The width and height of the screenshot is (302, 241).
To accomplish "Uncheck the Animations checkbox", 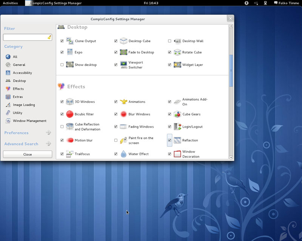I will tap(116, 102).
